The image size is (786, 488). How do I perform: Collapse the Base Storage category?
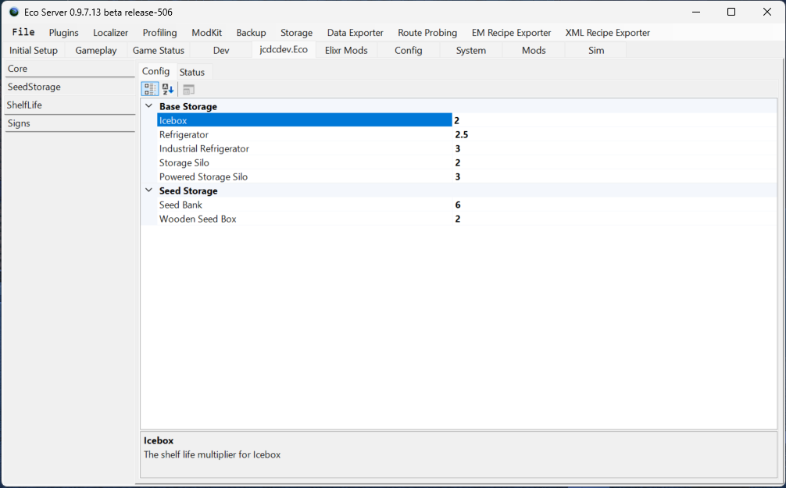tap(149, 106)
